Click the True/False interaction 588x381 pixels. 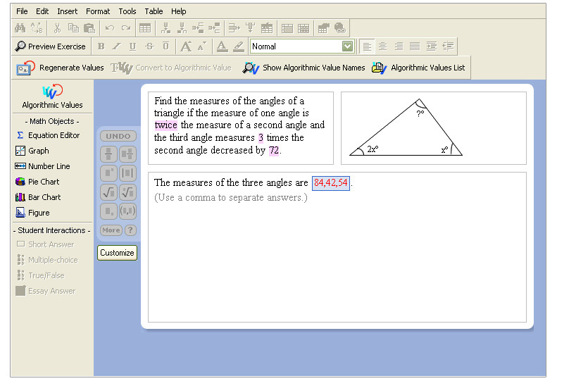tap(40, 275)
